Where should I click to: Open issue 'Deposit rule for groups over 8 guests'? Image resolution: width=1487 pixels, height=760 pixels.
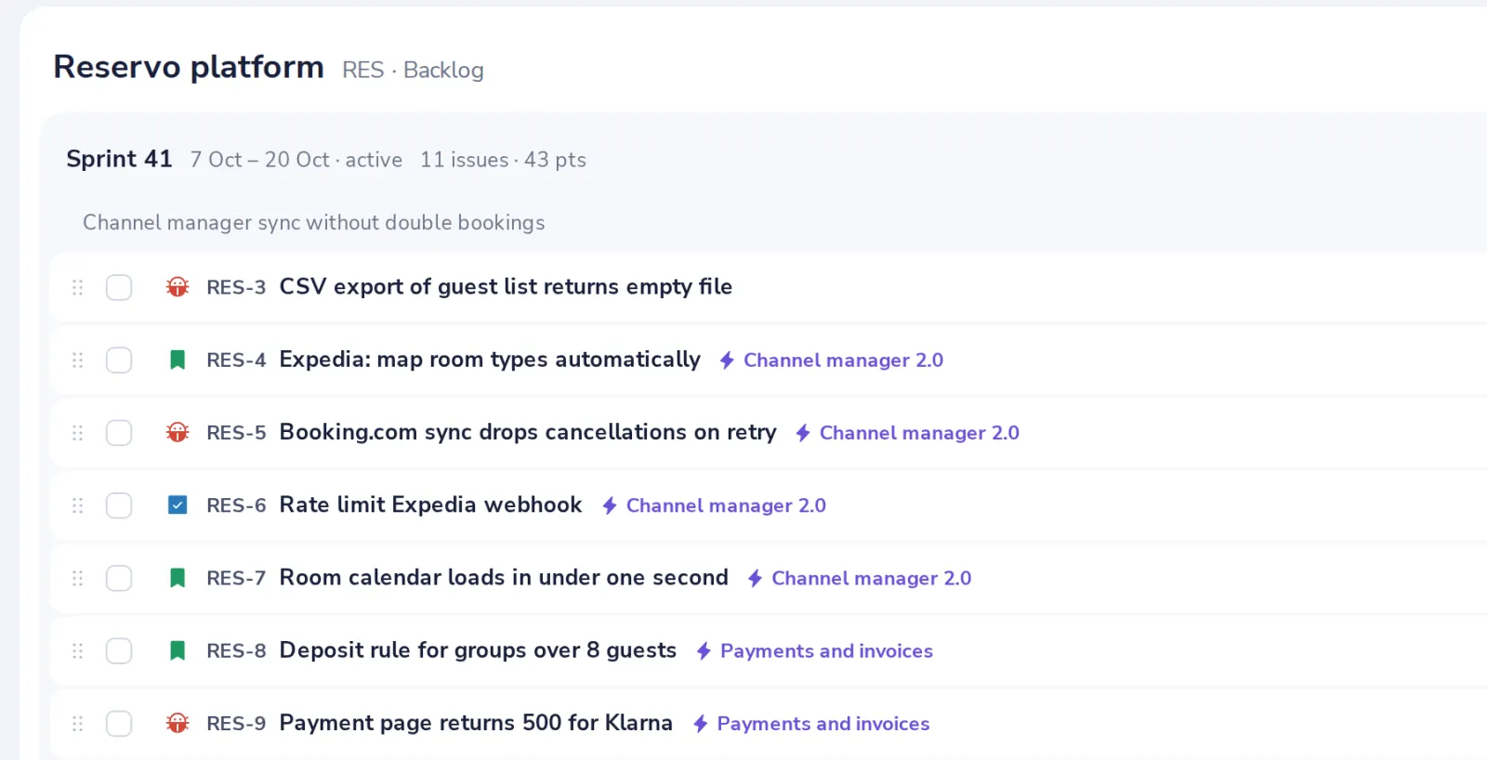[478, 650]
